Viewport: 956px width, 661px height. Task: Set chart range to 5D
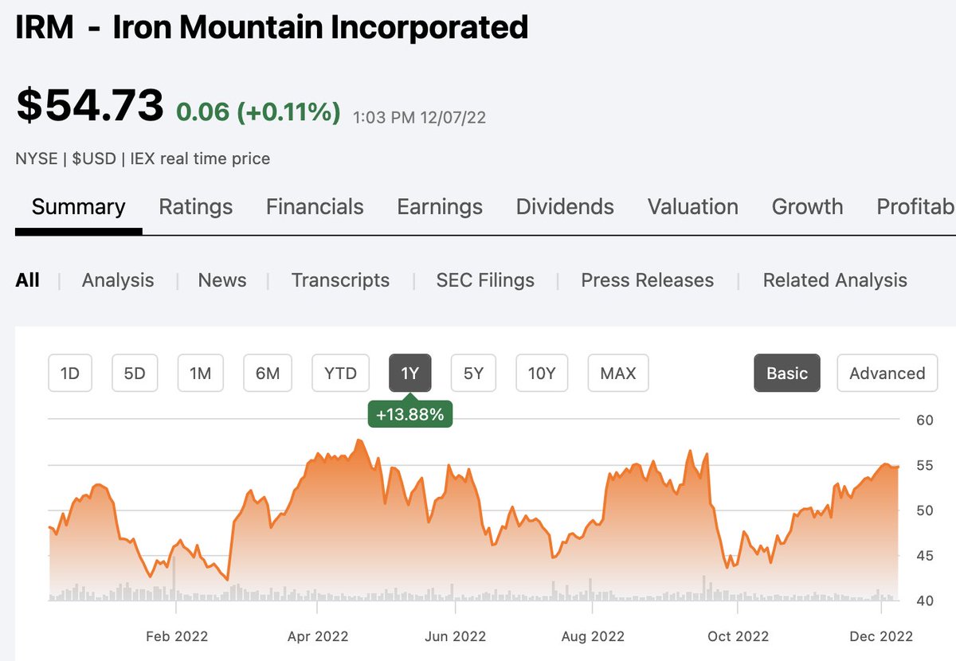click(x=135, y=374)
